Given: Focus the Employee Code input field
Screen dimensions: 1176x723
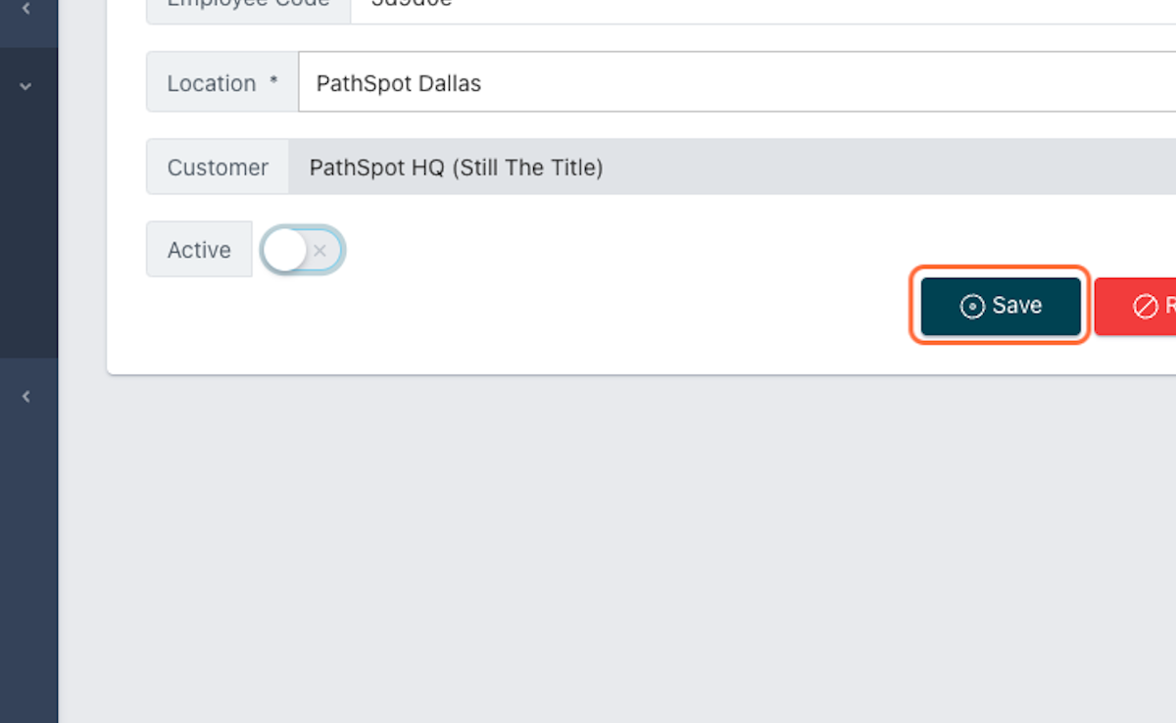Looking at the screenshot, I should point(763,7).
